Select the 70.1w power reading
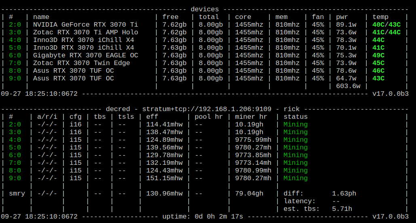This screenshot has width=416, height=223. [346, 48]
